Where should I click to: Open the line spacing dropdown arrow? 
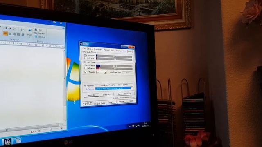(x=23, y=30)
